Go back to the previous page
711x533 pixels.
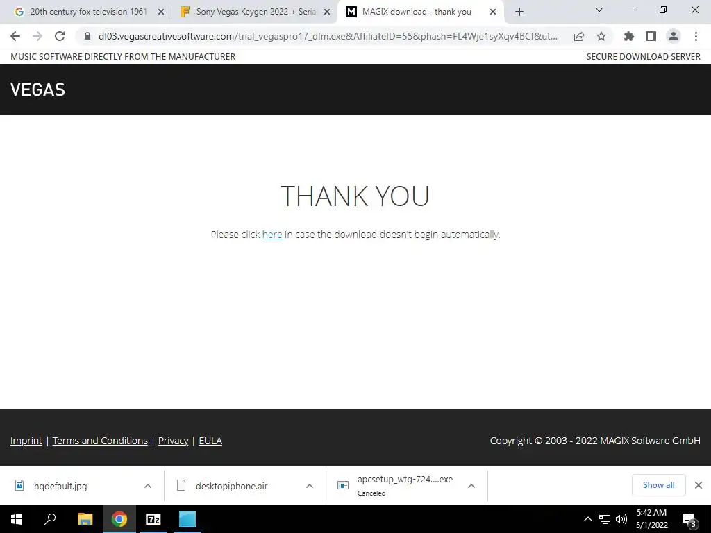[15, 36]
